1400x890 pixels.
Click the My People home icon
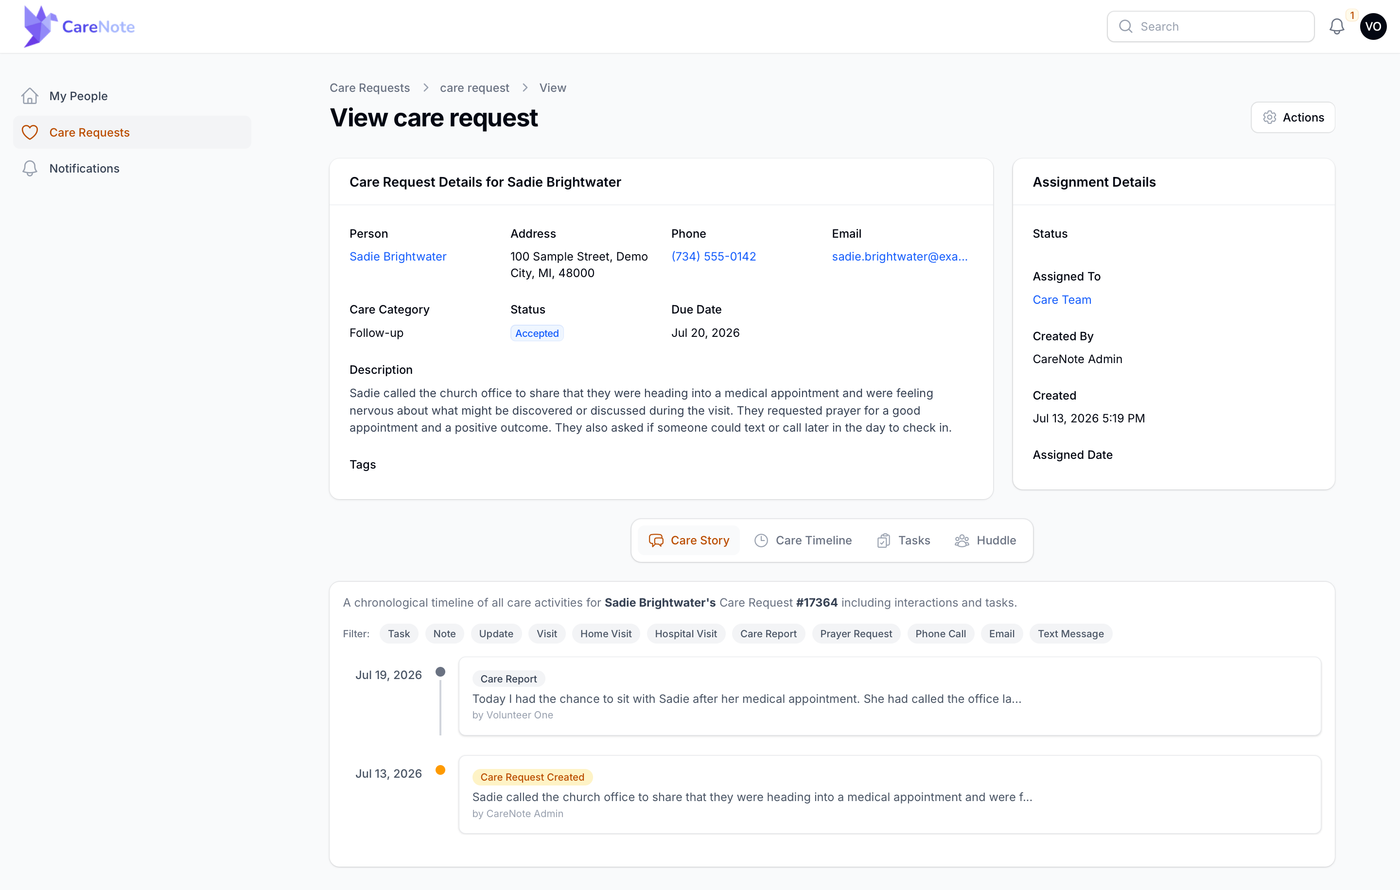coord(30,96)
